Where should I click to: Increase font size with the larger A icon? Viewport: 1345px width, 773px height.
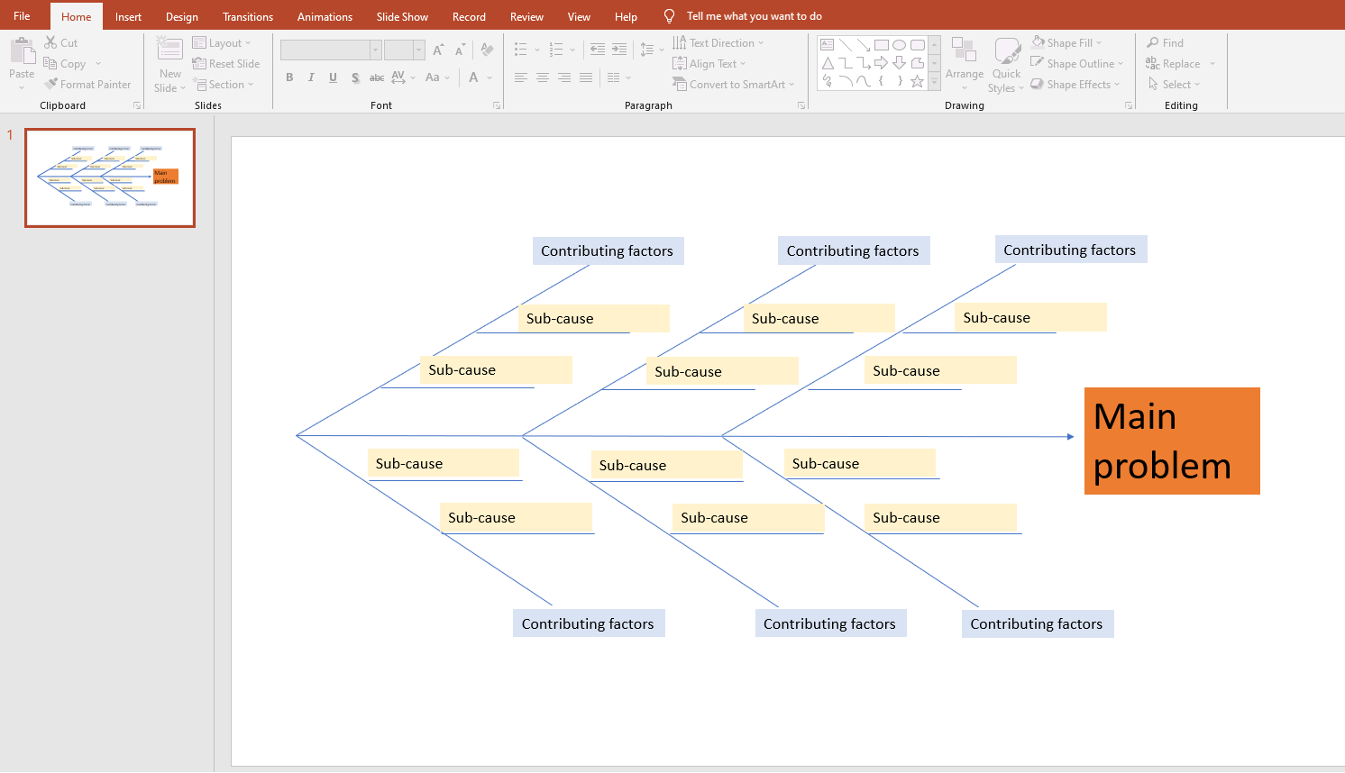coord(438,50)
